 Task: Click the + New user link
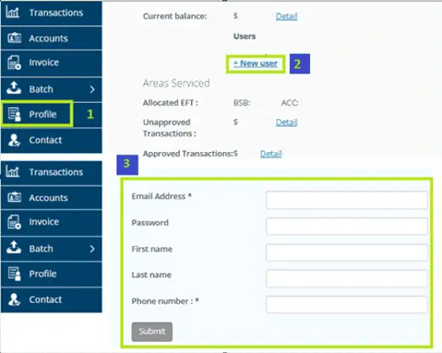pyautogui.click(x=255, y=63)
